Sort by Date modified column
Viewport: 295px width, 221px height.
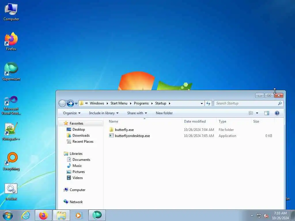pos(199,121)
